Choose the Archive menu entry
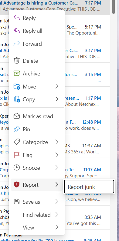The image size is (119, 241). [37, 73]
